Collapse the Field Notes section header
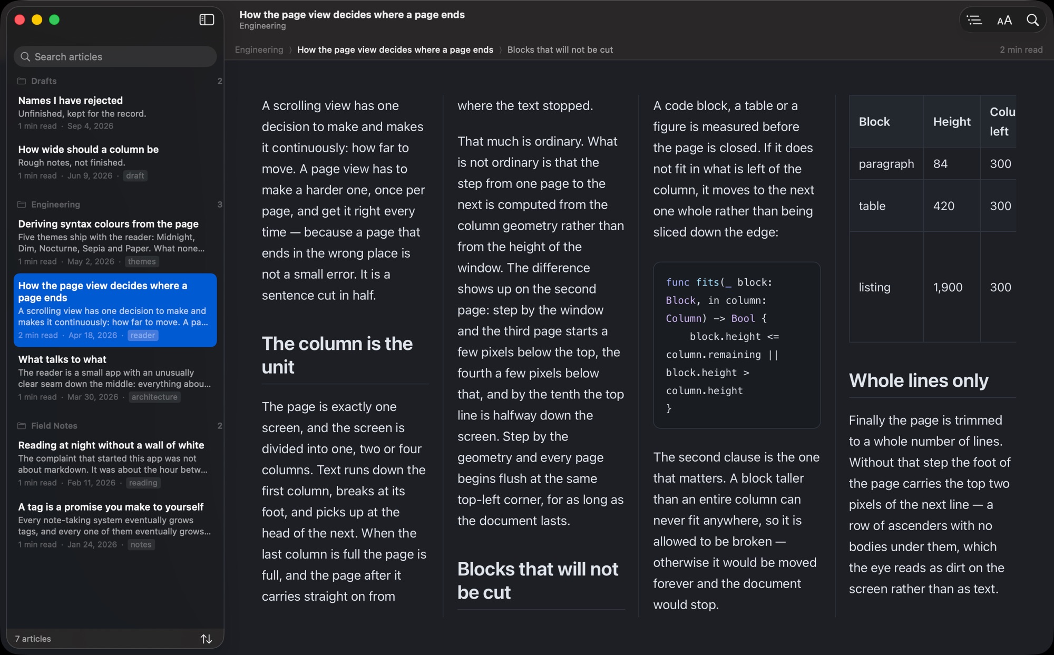This screenshot has width=1054, height=655. pos(119,426)
